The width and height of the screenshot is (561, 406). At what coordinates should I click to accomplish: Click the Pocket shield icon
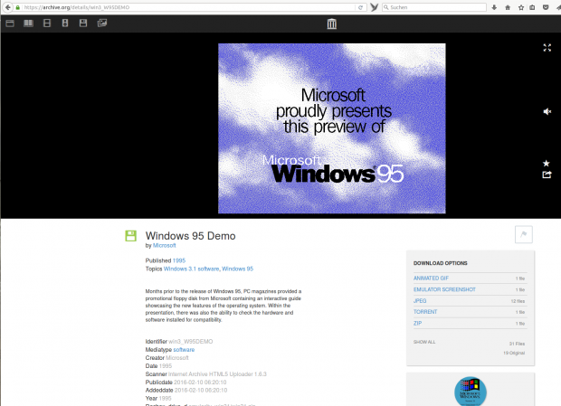546,7
